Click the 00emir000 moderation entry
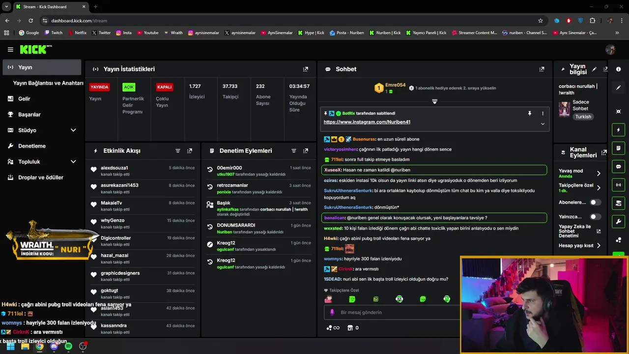 [x=259, y=171]
